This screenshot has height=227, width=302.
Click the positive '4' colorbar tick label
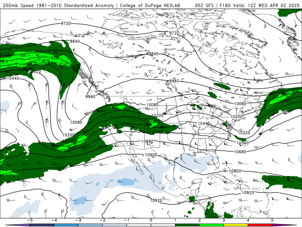click(x=248, y=220)
